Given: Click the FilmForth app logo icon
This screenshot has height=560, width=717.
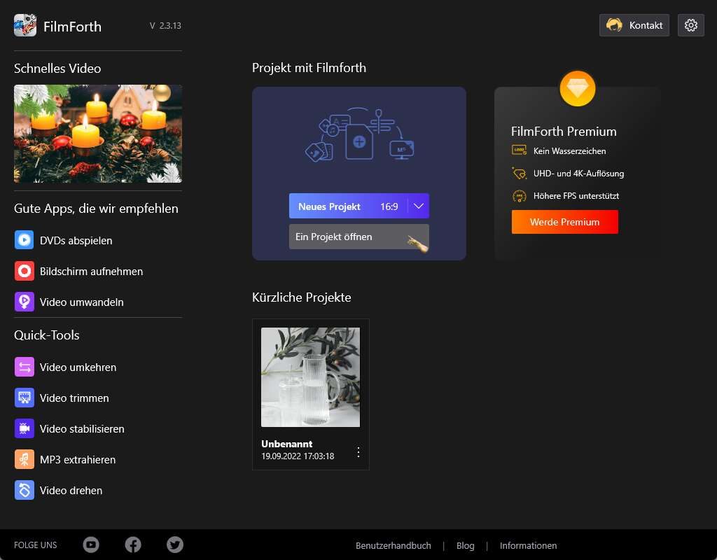Looking at the screenshot, I should [25, 25].
